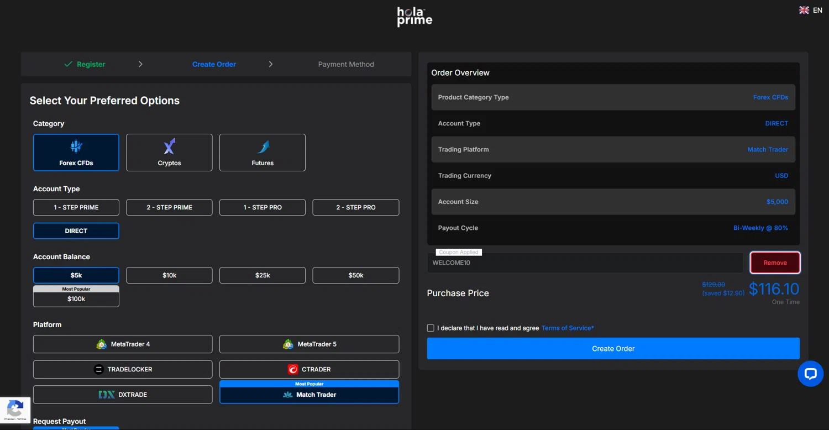Click the Match Trader logo icon
The image size is (829, 430).
287,395
